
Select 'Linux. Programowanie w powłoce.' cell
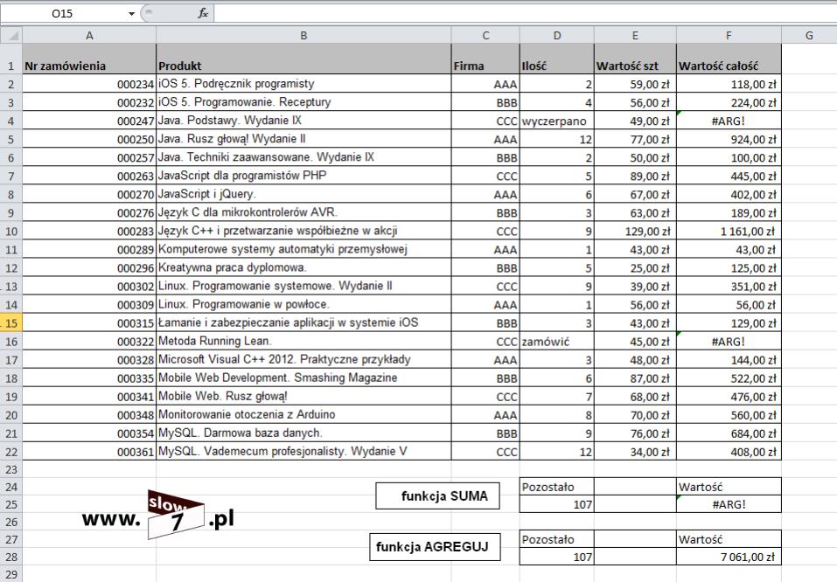pyautogui.click(x=303, y=305)
